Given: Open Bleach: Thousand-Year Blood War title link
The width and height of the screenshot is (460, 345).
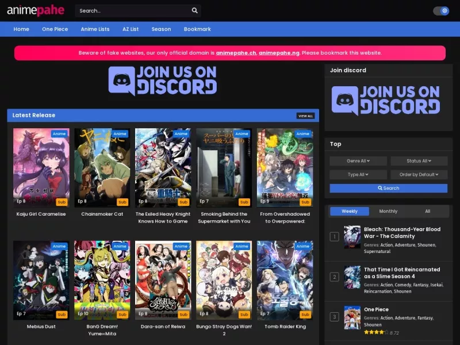Looking at the screenshot, I should (402, 233).
